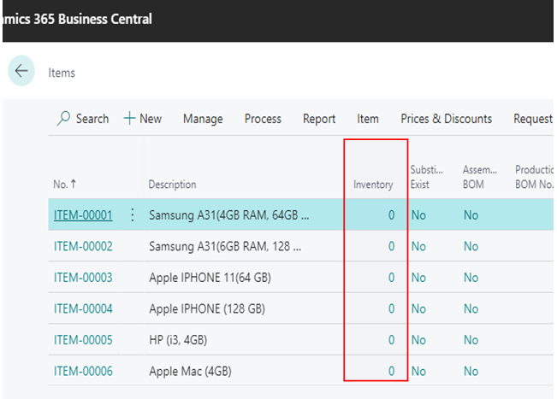Click the Substi... Exist column header
Screen dimensions: 557x399
[x=426, y=177]
